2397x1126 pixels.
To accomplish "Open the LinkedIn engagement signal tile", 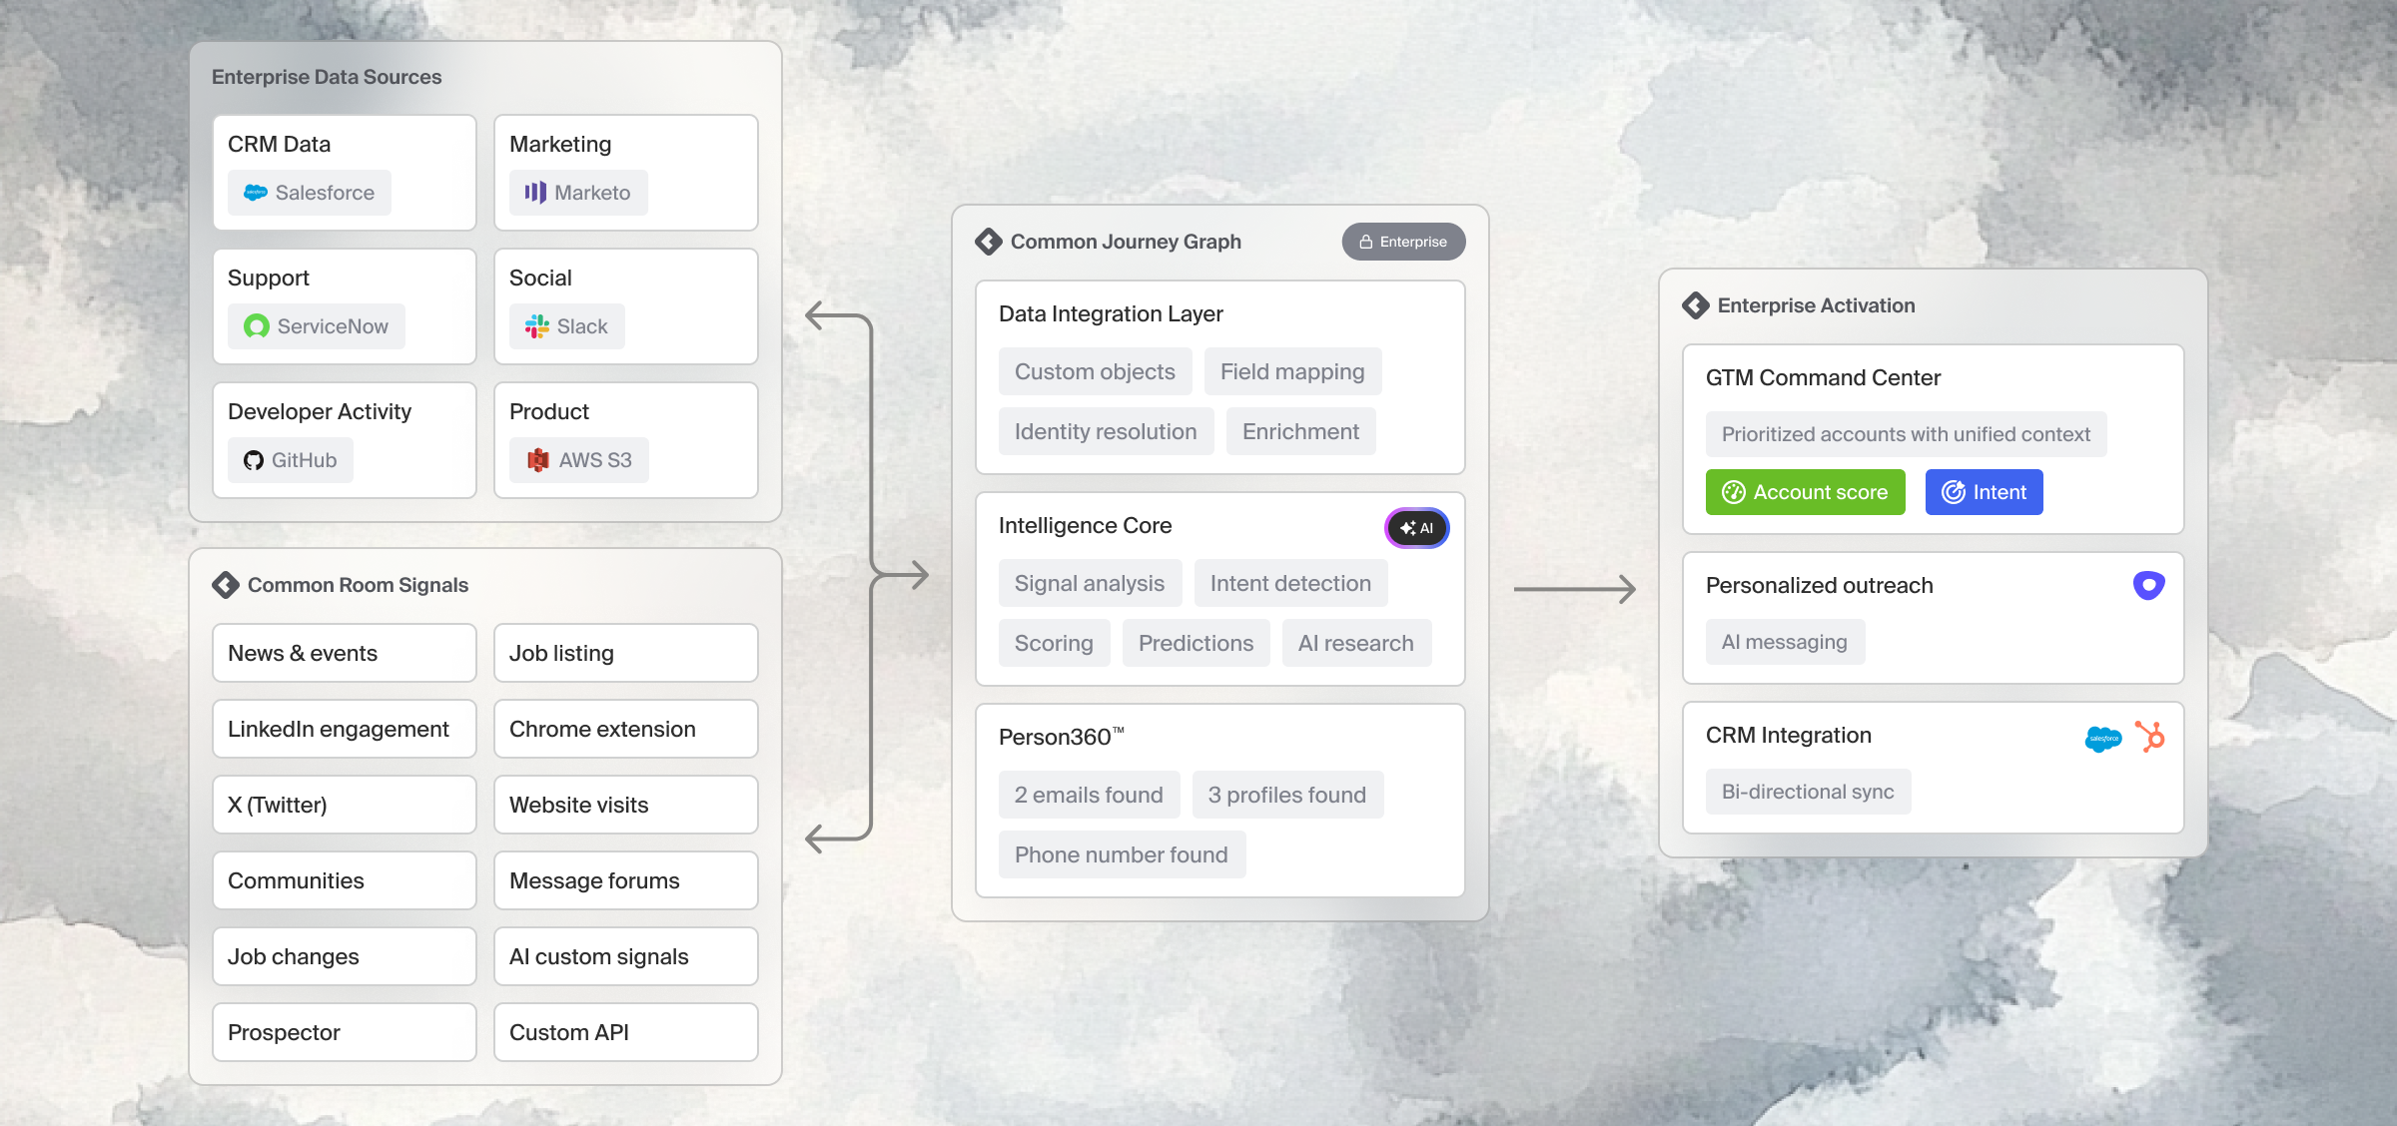I will coord(345,729).
